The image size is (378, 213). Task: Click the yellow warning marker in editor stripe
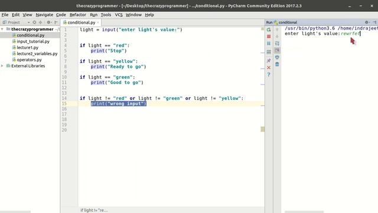(262, 129)
